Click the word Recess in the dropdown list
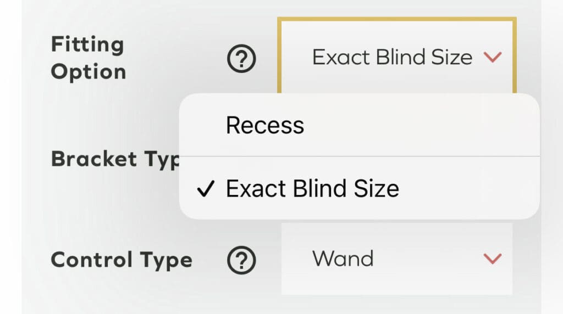Screen dimensions: 563x314 [265, 125]
